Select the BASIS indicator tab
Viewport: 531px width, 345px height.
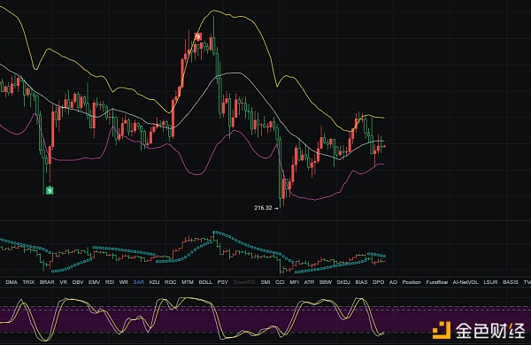tap(511, 282)
